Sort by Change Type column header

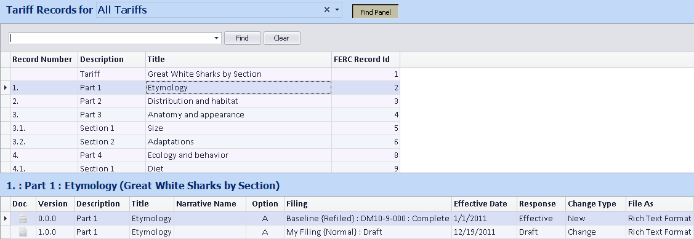595,203
